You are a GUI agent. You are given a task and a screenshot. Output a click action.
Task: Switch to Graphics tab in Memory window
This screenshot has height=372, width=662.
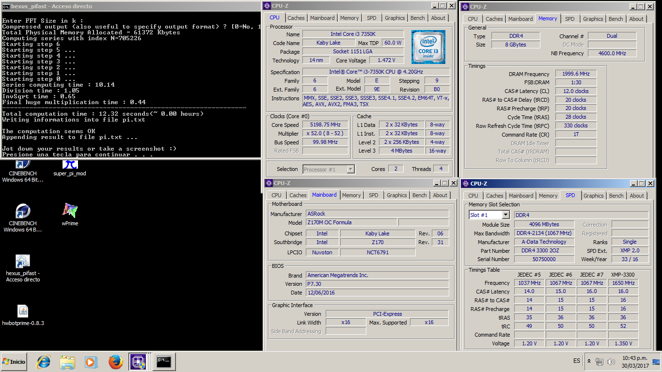tap(593, 19)
